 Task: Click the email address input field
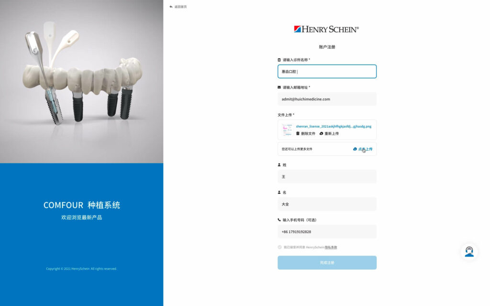[x=327, y=99]
